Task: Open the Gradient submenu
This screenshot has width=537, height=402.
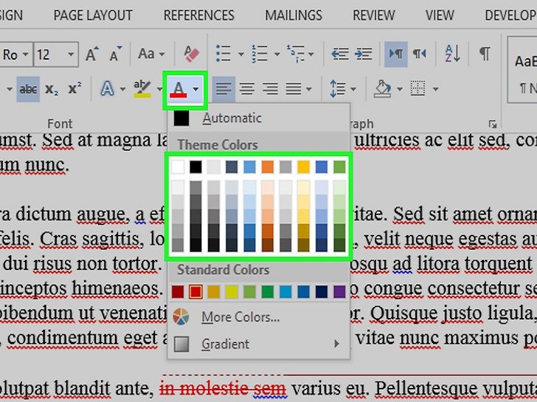Action: pyautogui.click(x=257, y=344)
